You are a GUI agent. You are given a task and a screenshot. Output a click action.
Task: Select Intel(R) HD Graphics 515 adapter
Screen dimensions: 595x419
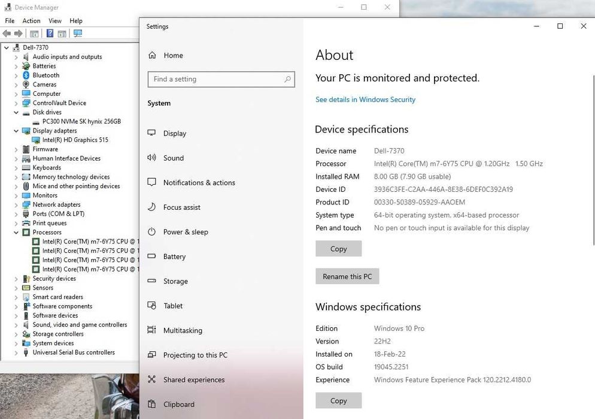[75, 140]
